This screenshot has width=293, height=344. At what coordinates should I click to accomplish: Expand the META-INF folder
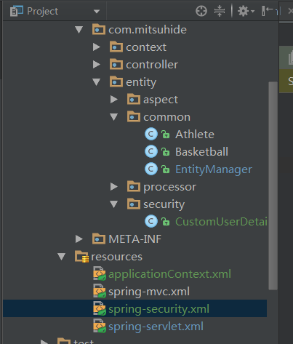(x=79, y=239)
